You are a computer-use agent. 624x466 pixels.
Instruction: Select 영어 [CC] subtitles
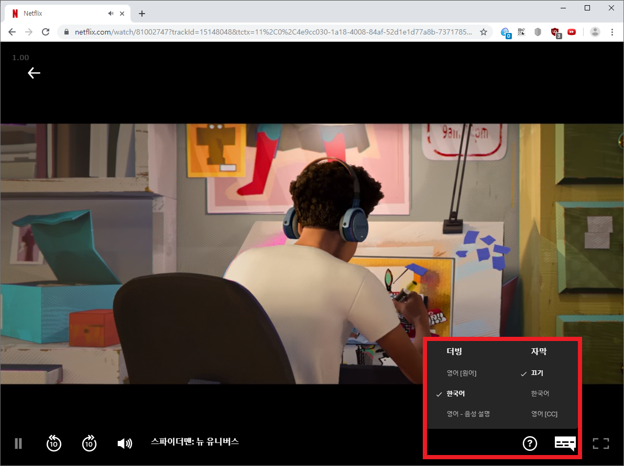coord(544,414)
